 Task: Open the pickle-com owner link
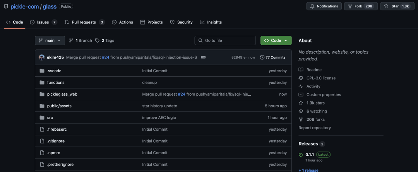(x=24, y=7)
